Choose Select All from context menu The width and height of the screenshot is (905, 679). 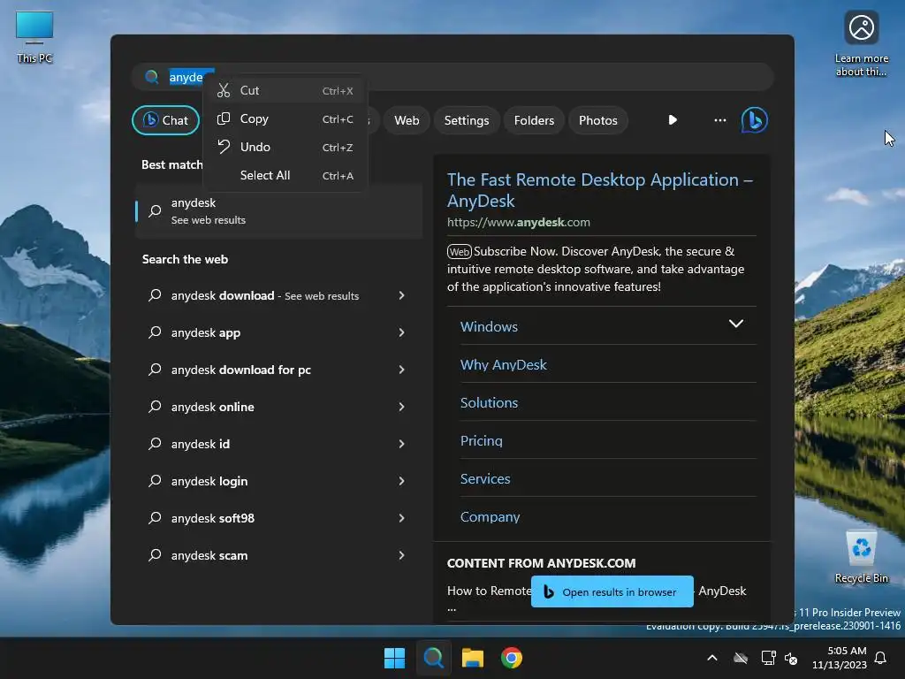tap(285, 176)
